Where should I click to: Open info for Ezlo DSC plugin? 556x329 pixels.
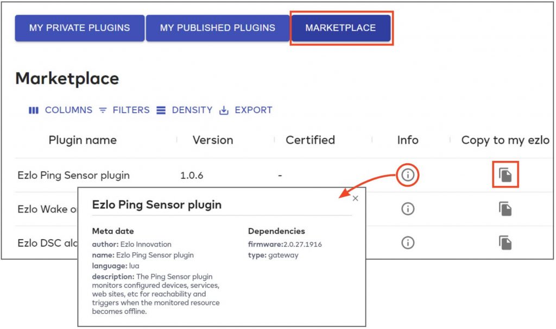pyautogui.click(x=407, y=243)
